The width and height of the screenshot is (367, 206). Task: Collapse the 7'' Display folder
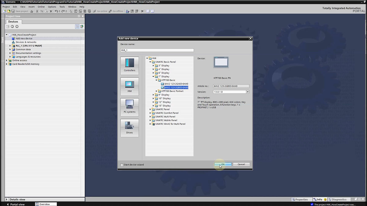pos(153,77)
